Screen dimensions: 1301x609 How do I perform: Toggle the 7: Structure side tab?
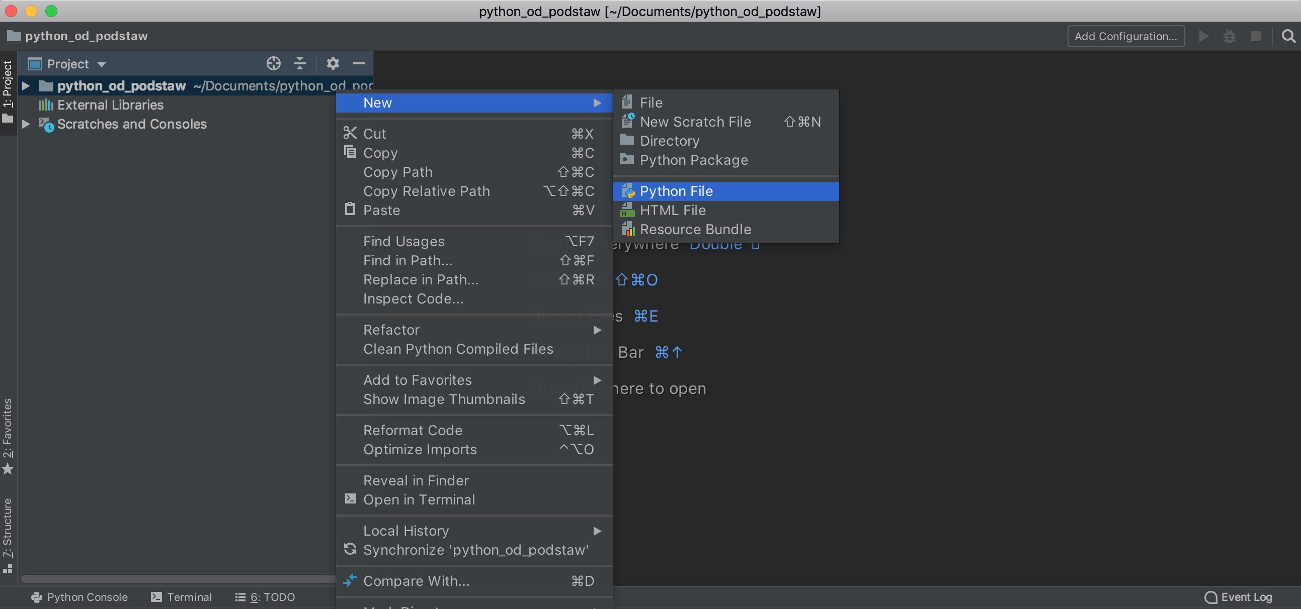click(8, 535)
